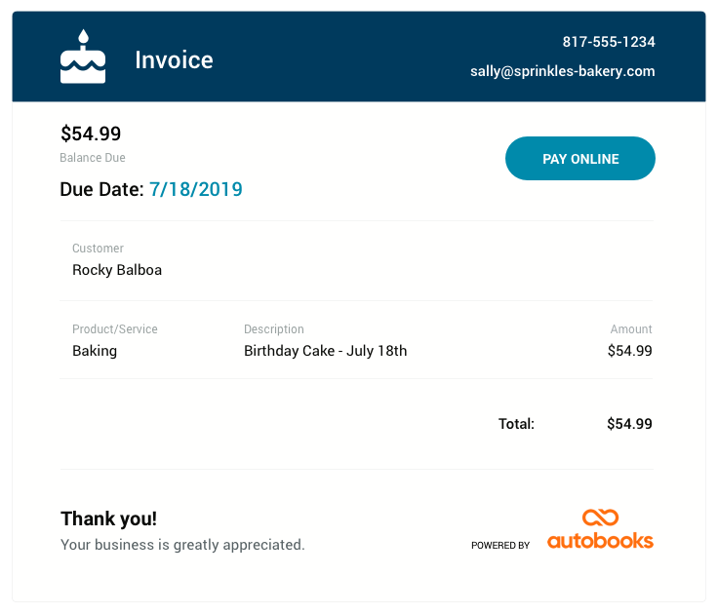Click the Balance Due label
This screenshot has height=614, width=718.
93,158
